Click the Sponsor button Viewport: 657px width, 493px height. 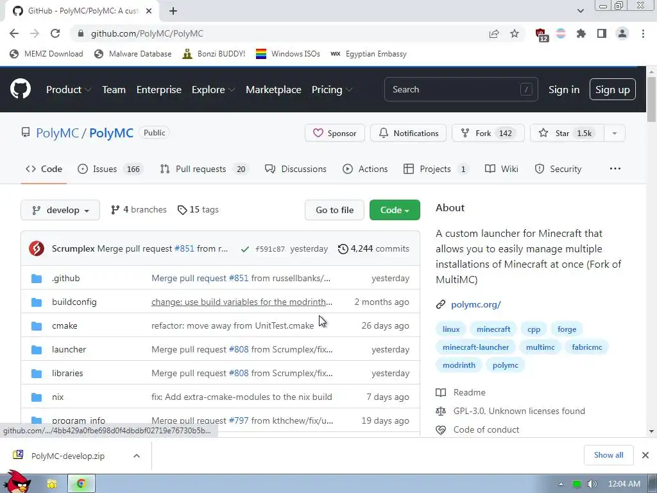tap(335, 134)
